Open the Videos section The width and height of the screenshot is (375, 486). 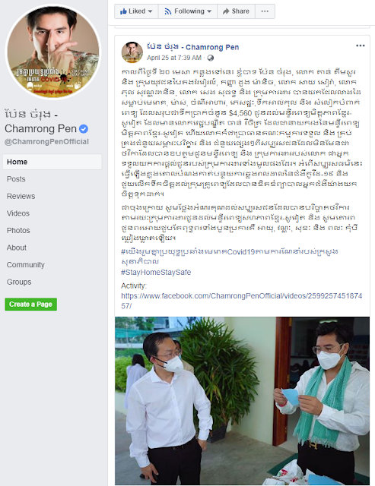[18, 213]
